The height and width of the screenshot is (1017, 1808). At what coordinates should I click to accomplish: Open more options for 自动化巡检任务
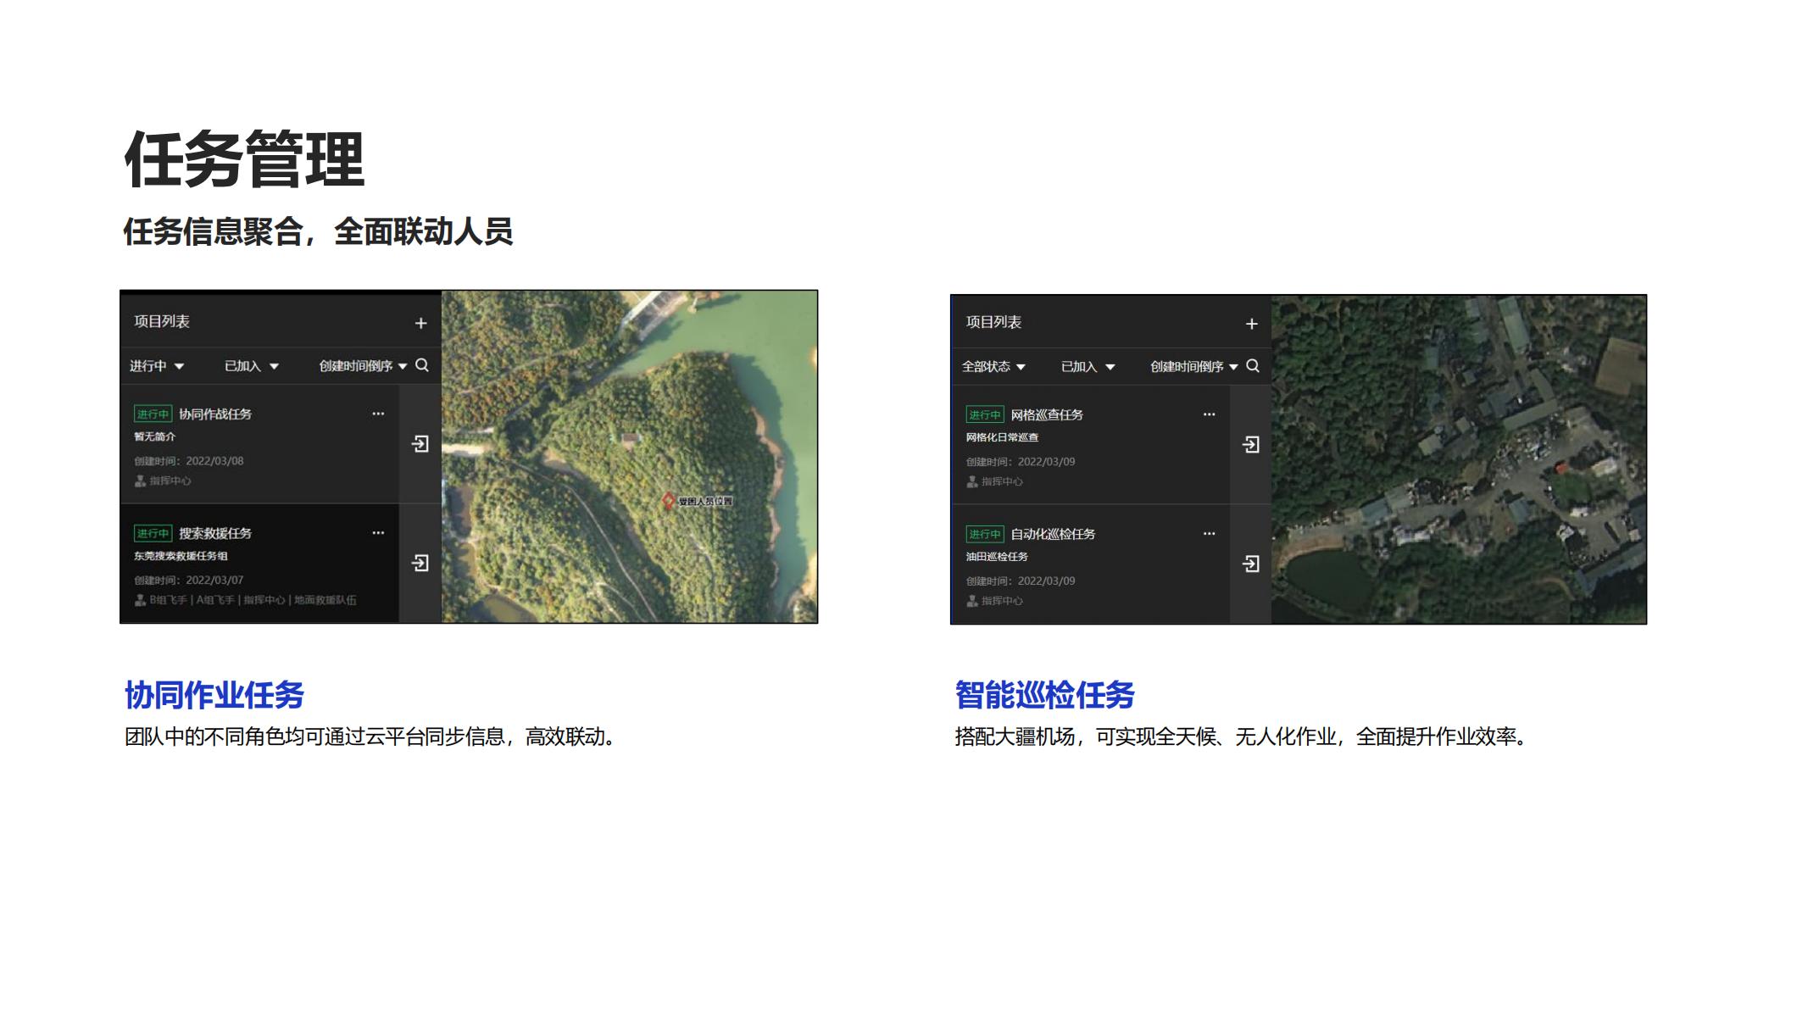click(x=1209, y=534)
